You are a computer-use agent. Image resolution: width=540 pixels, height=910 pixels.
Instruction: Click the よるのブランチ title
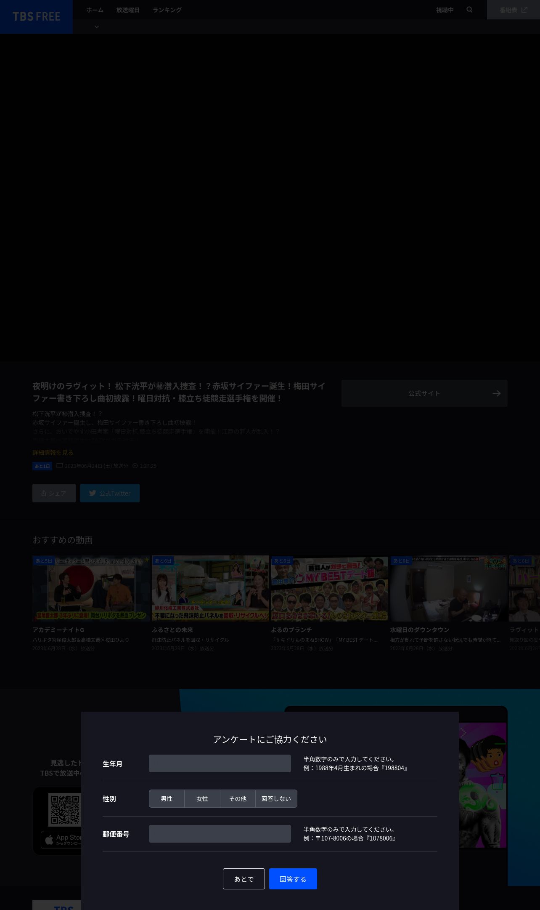pos(291,630)
